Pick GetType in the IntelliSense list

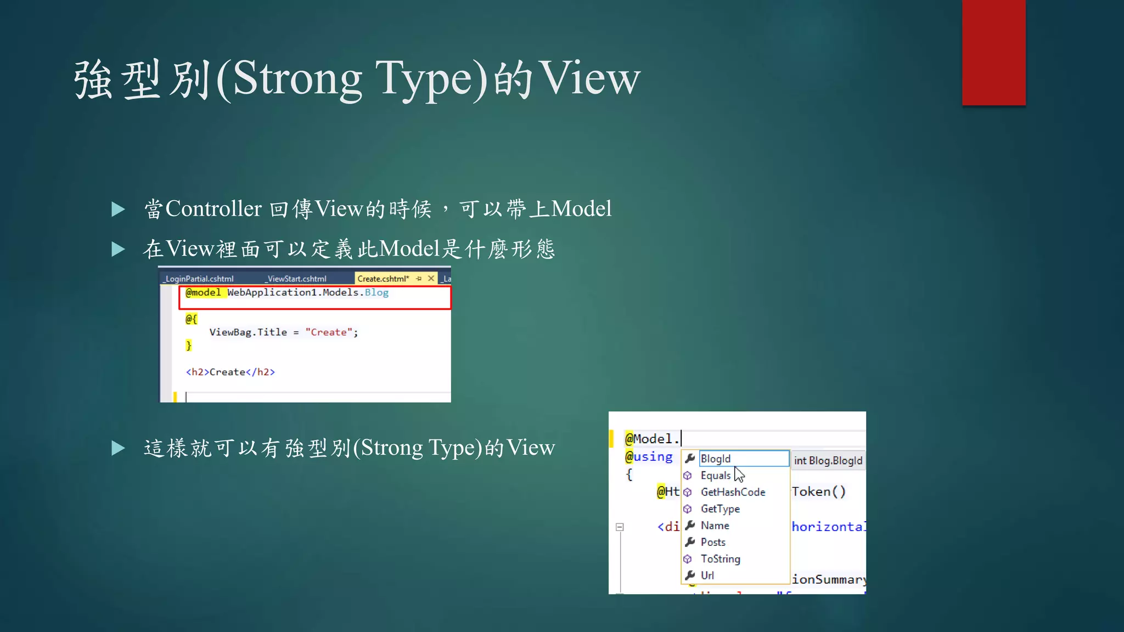720,509
